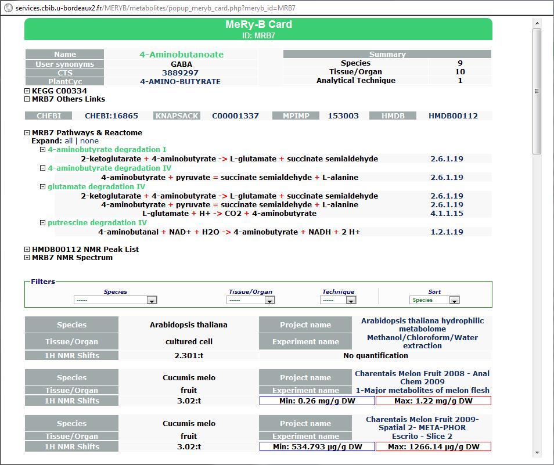Open the 'Escrito - Slice 2' experiment
This screenshot has width=554, height=465.
(x=422, y=437)
